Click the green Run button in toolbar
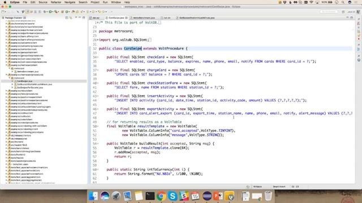362x203 pixels. [50, 11]
